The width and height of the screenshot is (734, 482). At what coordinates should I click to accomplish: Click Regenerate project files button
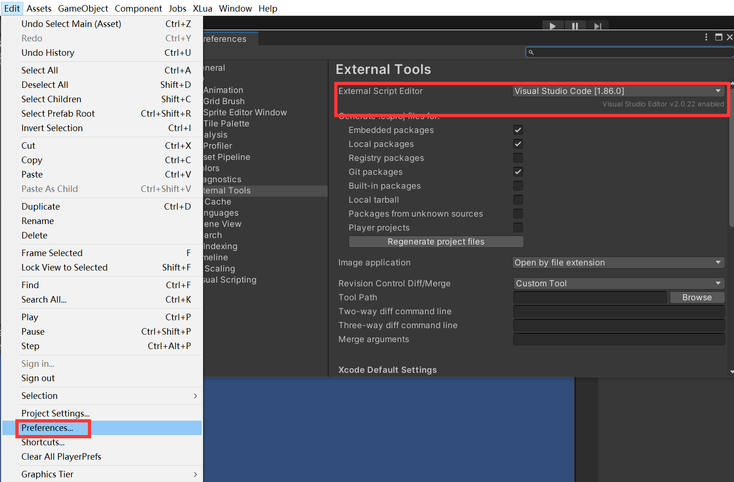(436, 242)
